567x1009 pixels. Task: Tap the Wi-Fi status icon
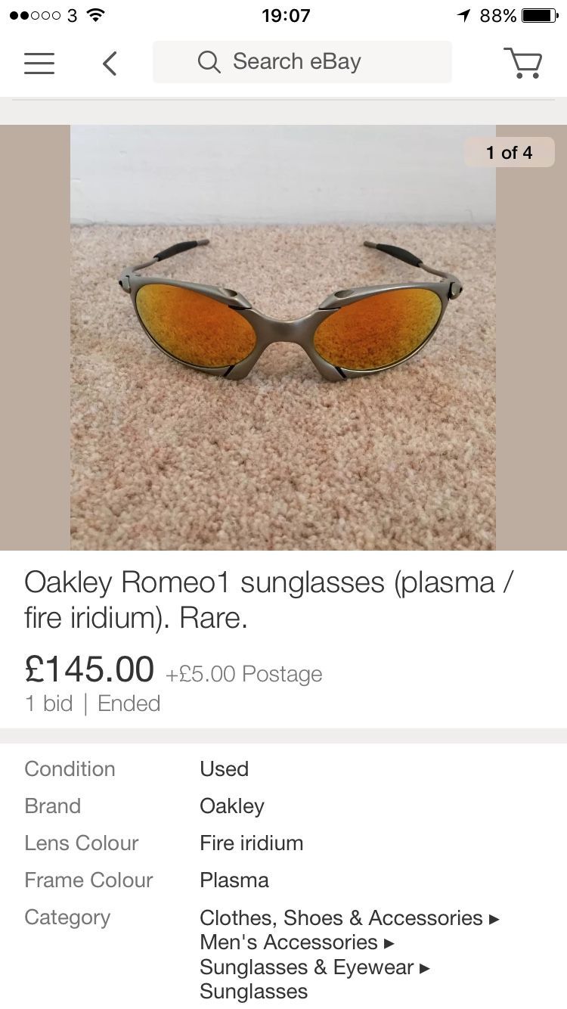tap(95, 15)
